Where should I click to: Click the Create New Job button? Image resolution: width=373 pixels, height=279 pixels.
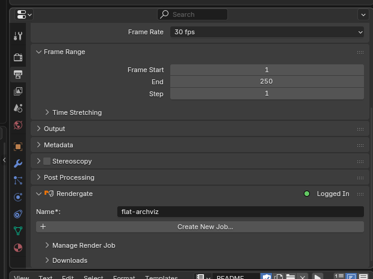(x=200, y=227)
